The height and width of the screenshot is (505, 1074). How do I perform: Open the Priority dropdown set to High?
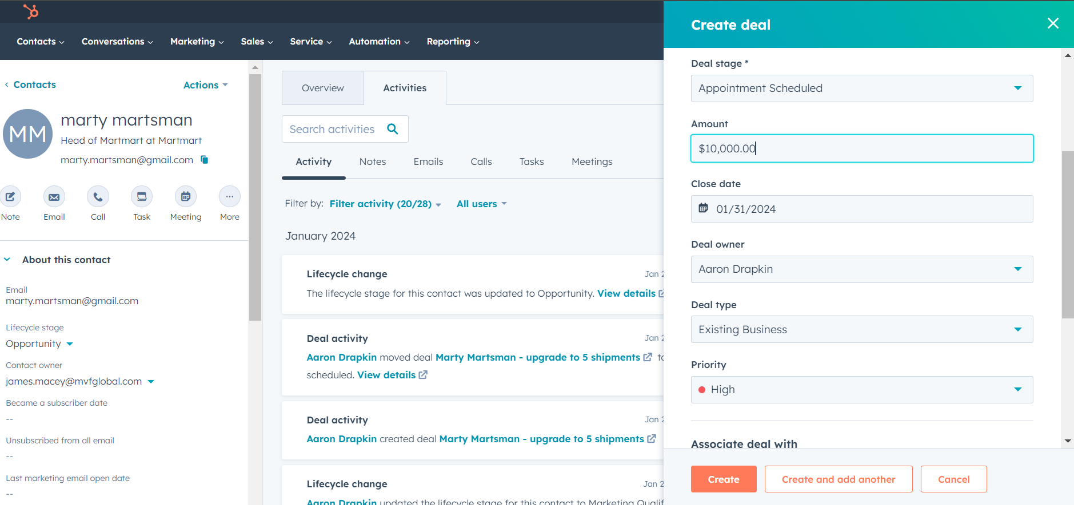coord(861,390)
